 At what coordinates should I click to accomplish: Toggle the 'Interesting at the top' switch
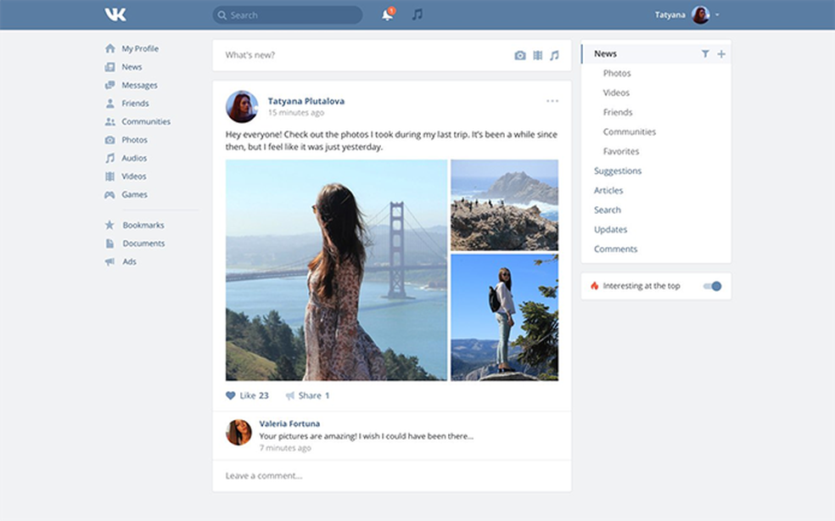point(712,286)
